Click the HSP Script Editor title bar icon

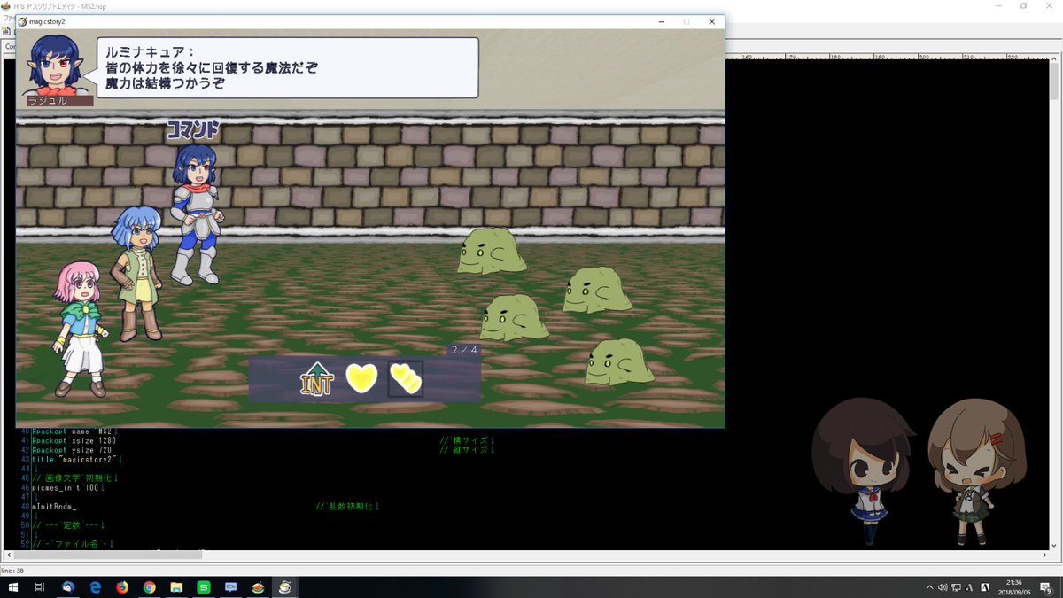[x=6, y=5]
